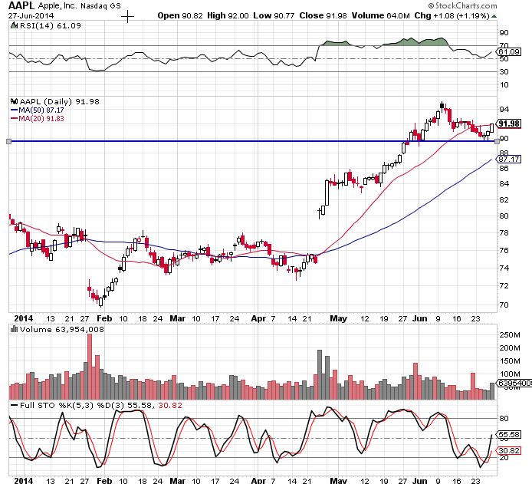Click the tallest red volume bar in late January
This screenshot has height=484, width=532.
point(90,367)
